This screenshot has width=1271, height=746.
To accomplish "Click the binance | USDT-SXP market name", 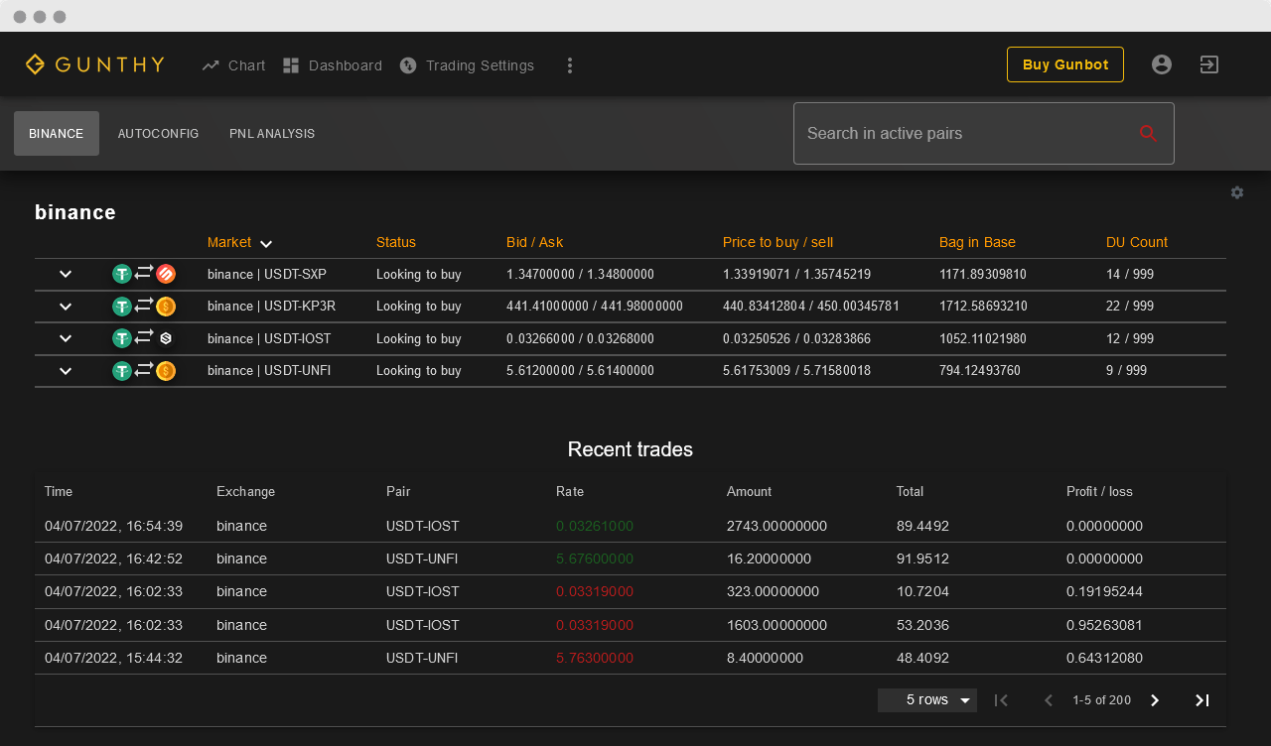I will click(267, 275).
